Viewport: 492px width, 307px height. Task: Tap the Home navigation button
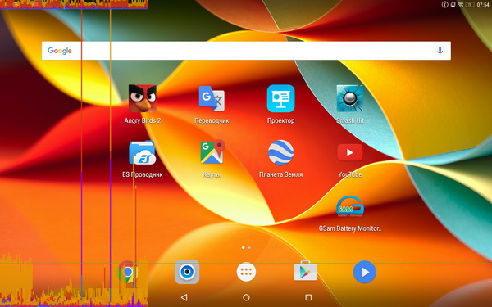[246, 297]
